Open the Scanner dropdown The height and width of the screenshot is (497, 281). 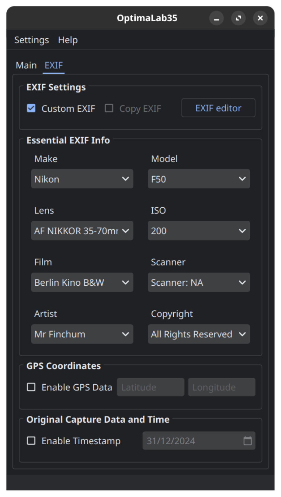(x=199, y=283)
